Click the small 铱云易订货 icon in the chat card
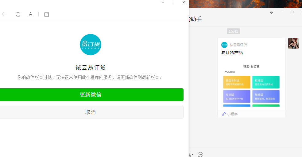This screenshot has height=157, width=302. point(224,45)
